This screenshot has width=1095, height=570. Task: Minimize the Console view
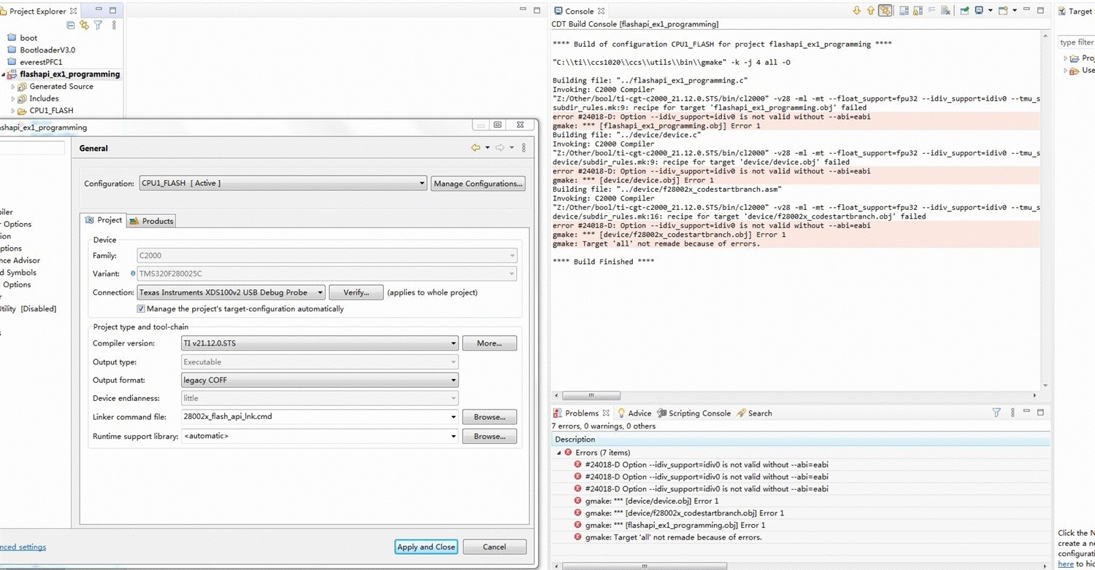click(x=1026, y=9)
